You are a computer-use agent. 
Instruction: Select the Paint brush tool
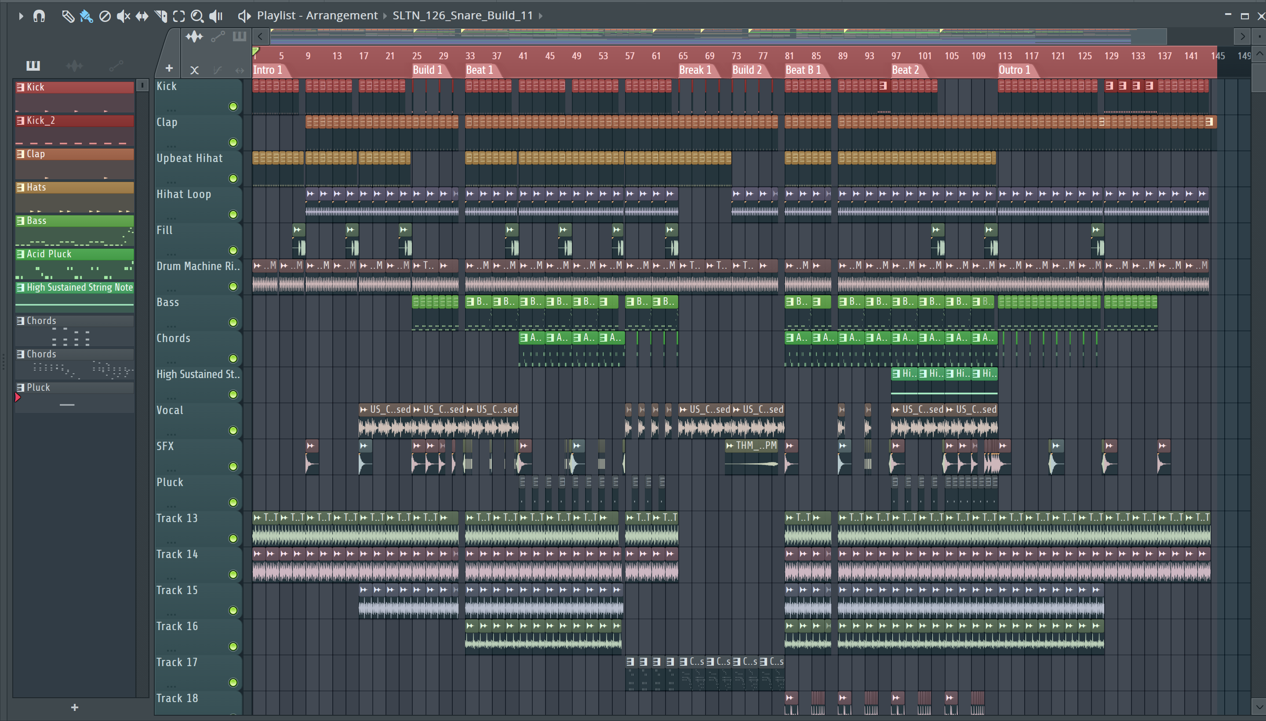(86, 16)
